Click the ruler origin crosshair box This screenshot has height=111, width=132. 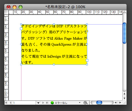[7, 13]
